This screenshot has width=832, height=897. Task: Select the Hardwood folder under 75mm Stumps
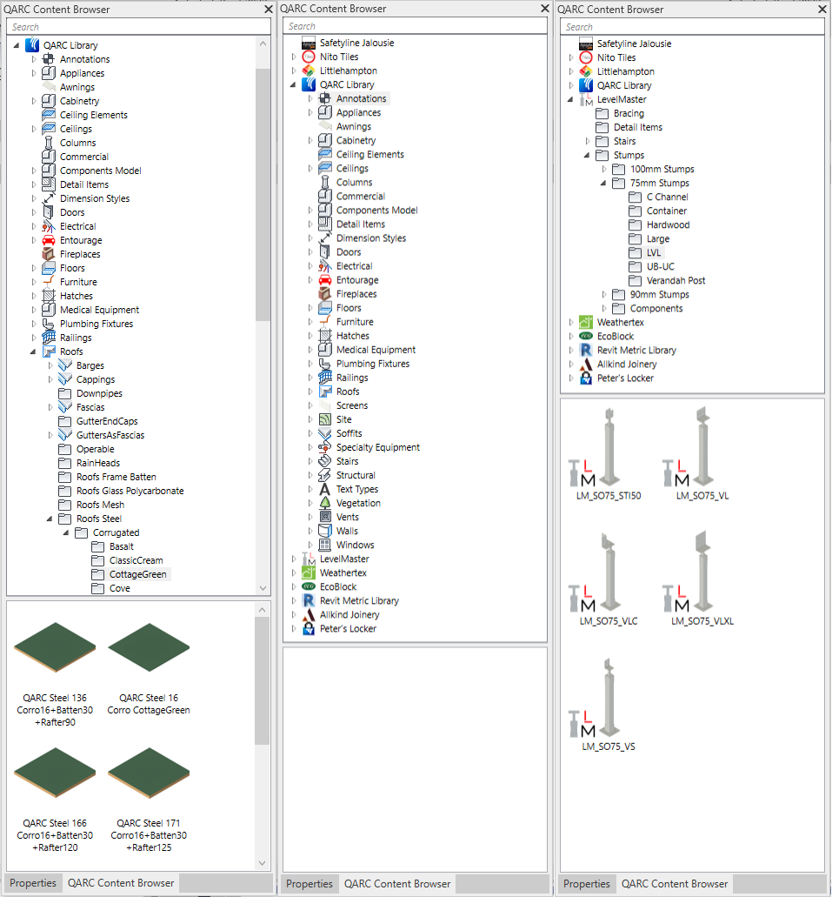pyautogui.click(x=668, y=225)
